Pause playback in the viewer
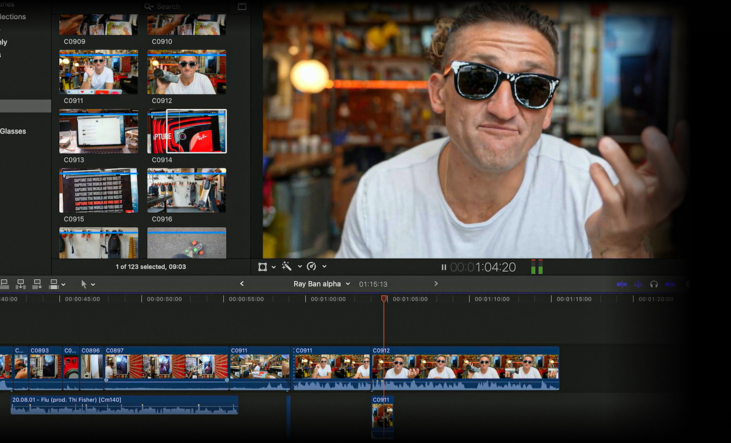Screen dimensions: 731x443 [443, 267]
